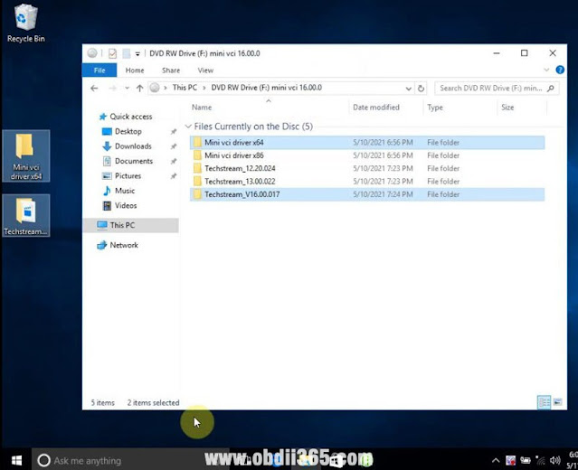Click the 5/10/2021 7:24 PM date cell
This screenshot has height=470, width=578.
pos(383,194)
